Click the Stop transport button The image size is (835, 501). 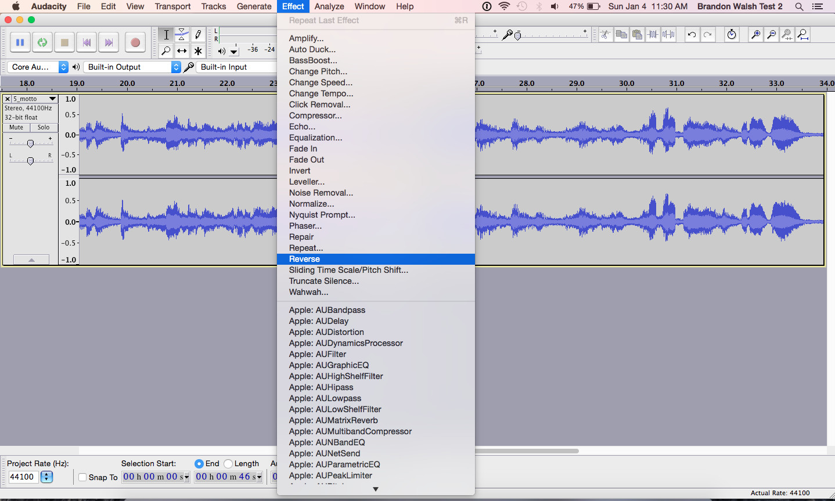[64, 42]
